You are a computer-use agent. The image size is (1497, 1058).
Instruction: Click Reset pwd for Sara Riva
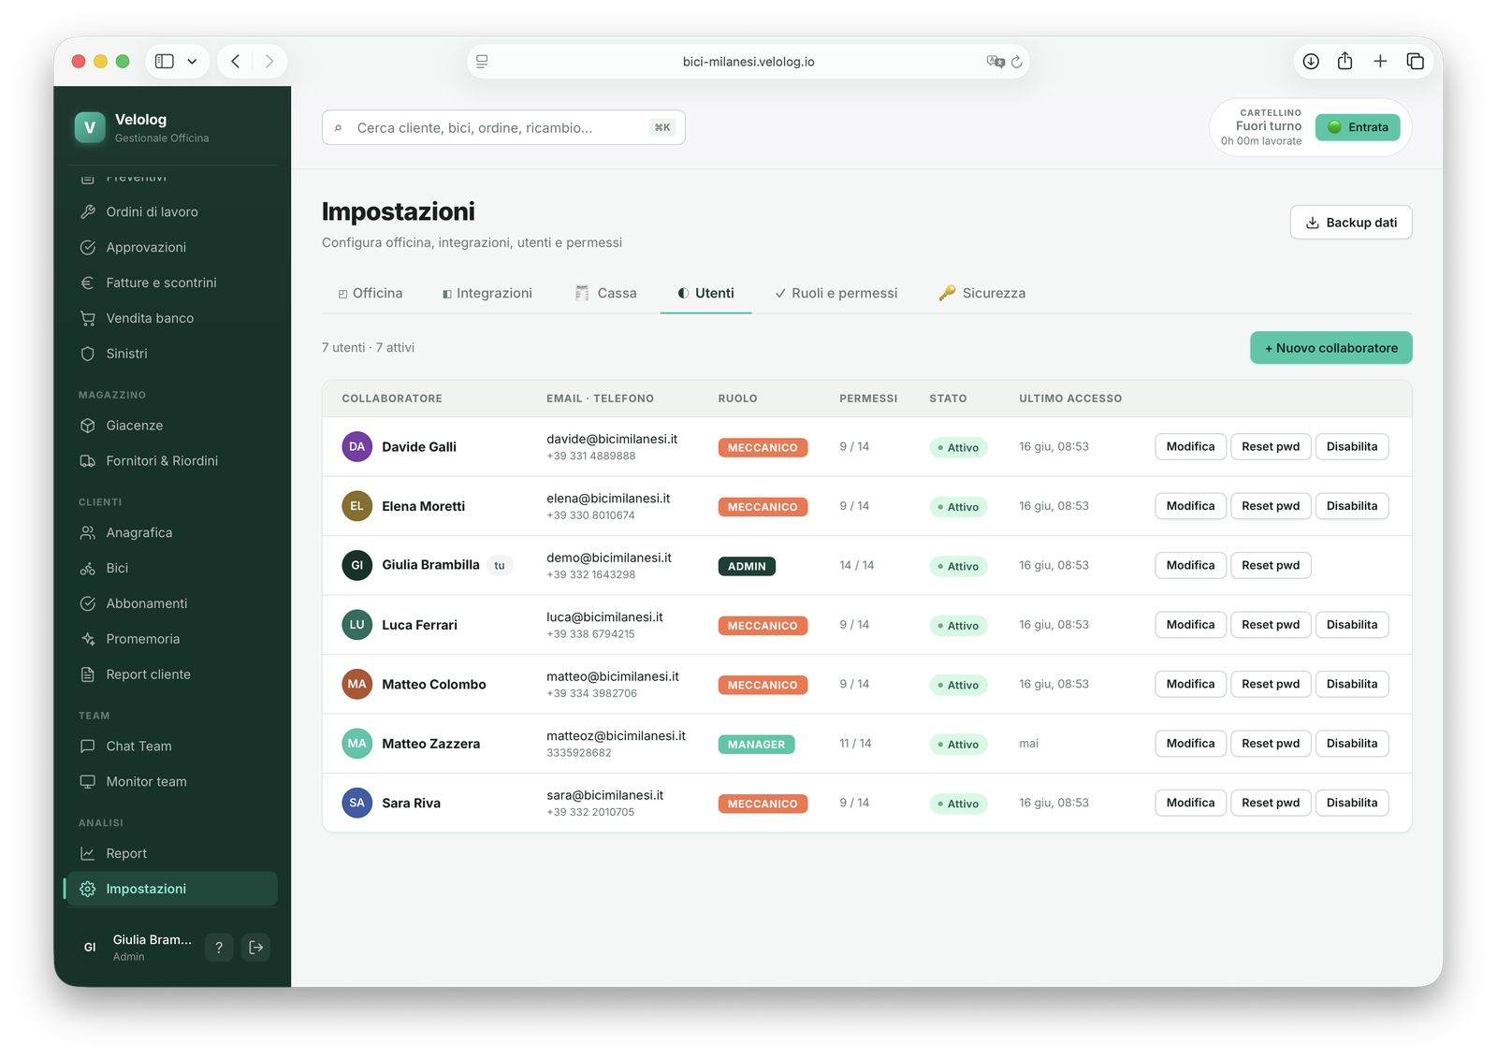[1271, 803]
